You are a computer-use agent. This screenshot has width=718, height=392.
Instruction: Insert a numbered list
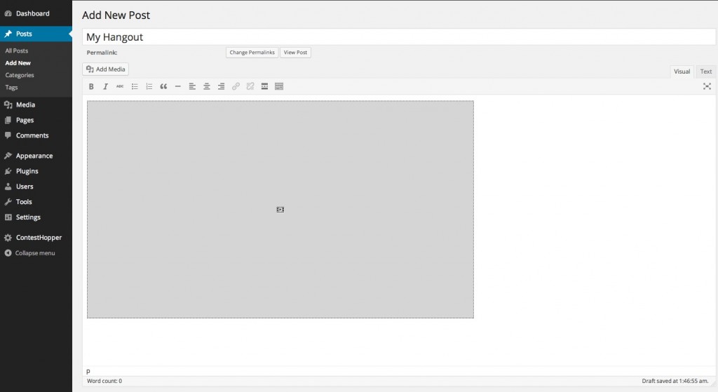point(149,86)
